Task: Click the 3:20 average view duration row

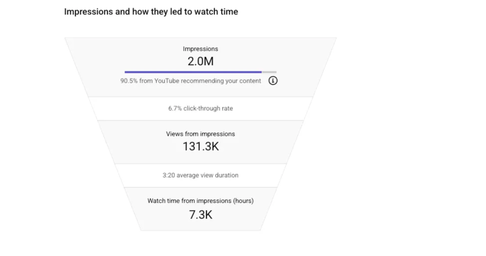Action: click(x=200, y=175)
